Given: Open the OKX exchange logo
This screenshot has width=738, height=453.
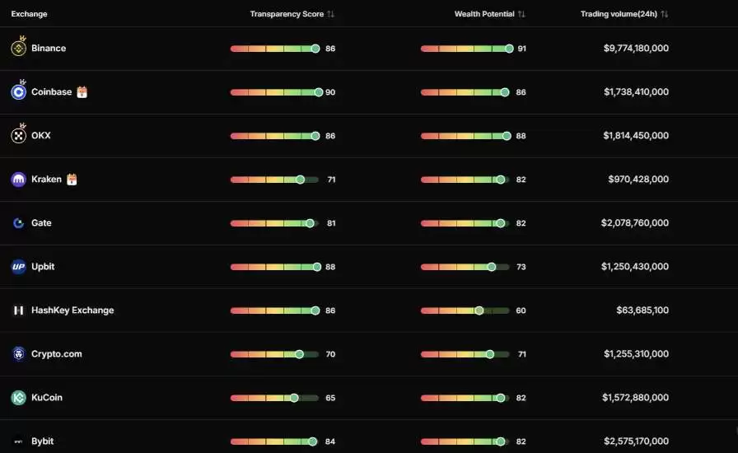Looking at the screenshot, I should click(18, 136).
